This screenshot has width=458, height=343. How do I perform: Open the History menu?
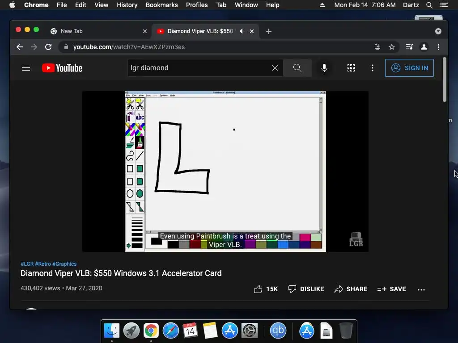[x=127, y=5]
